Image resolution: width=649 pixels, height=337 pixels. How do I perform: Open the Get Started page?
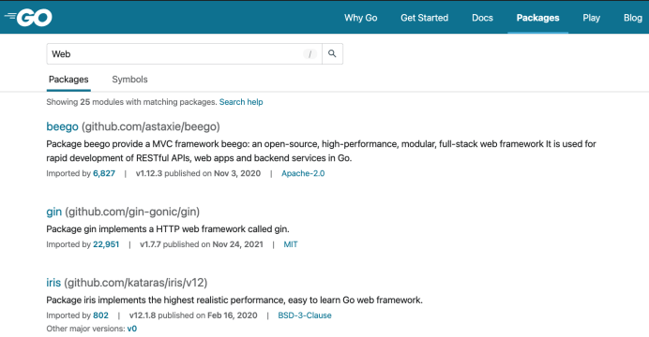coord(424,18)
